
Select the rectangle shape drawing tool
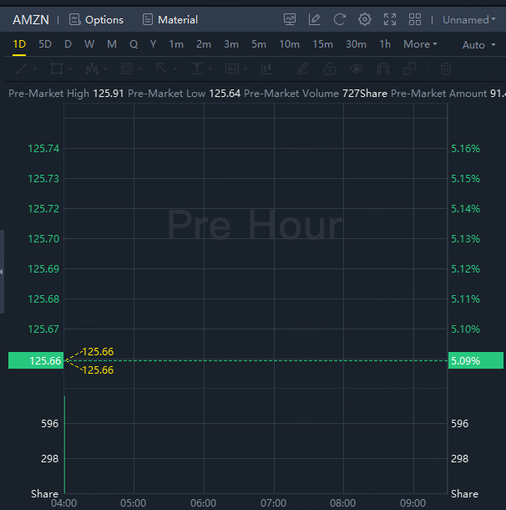(57, 69)
